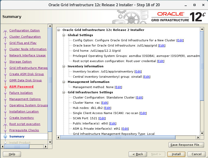
Task: Open the ASM Password step
Action: (21, 87)
